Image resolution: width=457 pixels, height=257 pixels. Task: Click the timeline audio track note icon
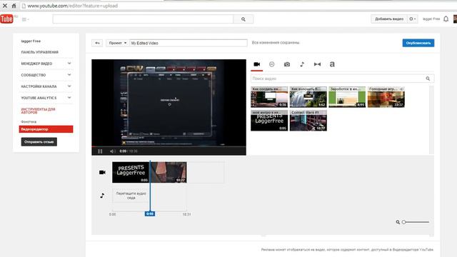tap(102, 196)
